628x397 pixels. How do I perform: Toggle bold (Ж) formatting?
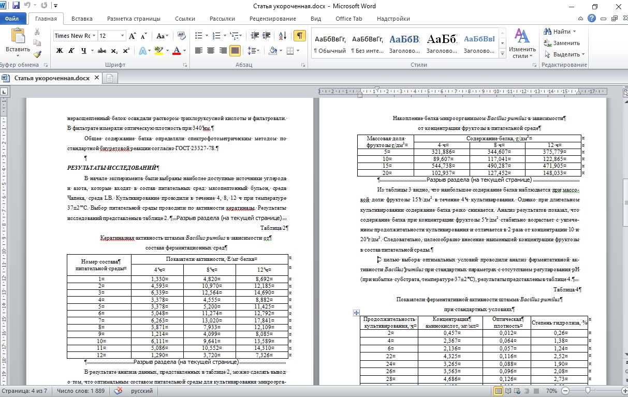[x=59, y=51]
